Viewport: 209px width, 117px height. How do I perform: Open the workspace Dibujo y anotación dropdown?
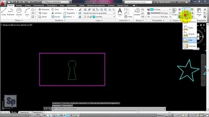tap(56, 2)
